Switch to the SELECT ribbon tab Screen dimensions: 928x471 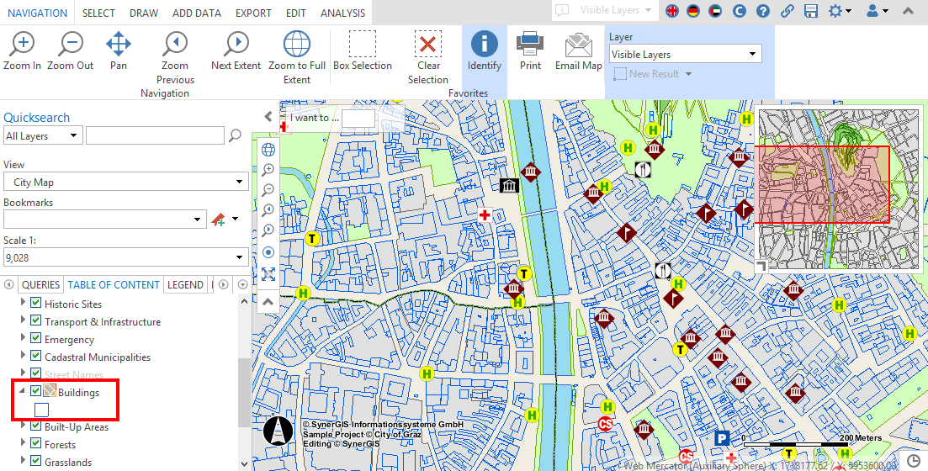click(98, 13)
